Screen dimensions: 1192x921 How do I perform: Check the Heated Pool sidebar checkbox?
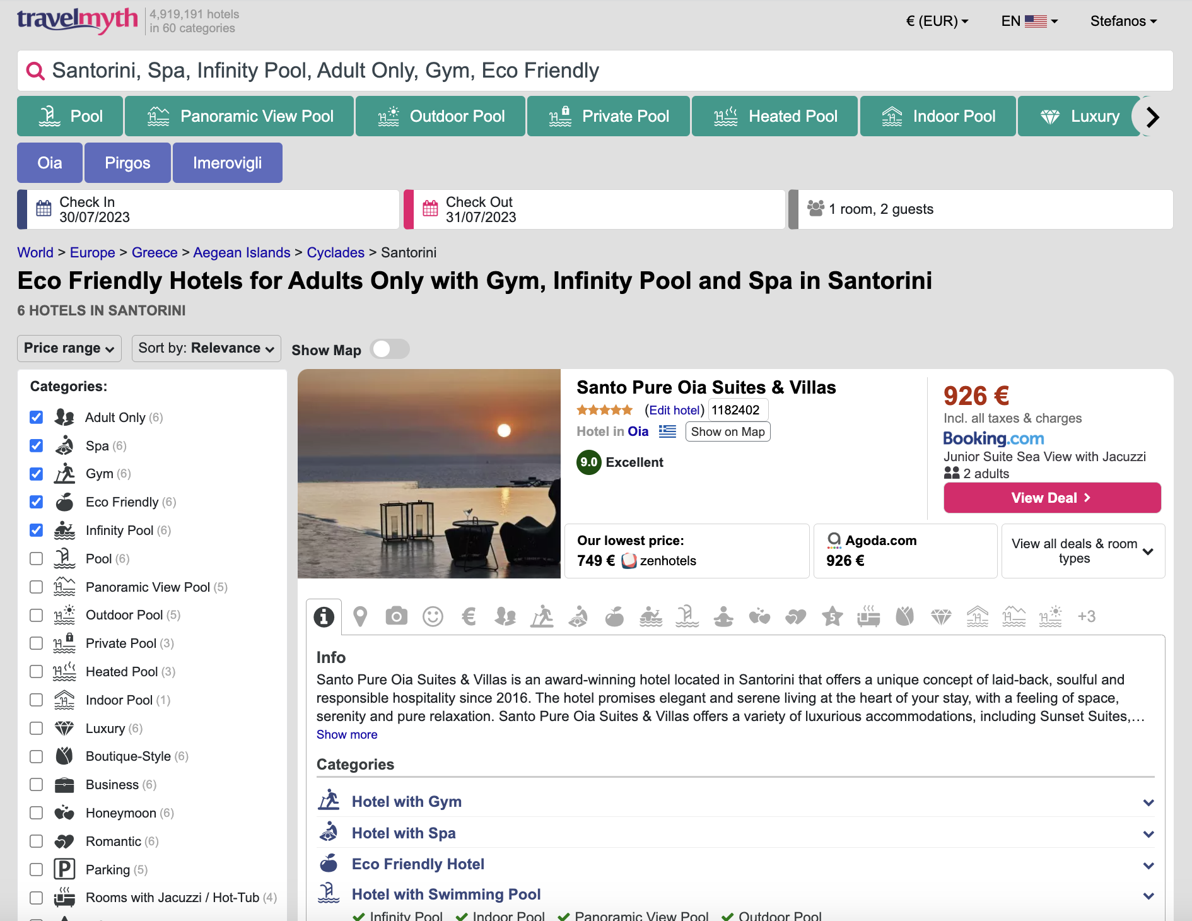pyautogui.click(x=37, y=672)
